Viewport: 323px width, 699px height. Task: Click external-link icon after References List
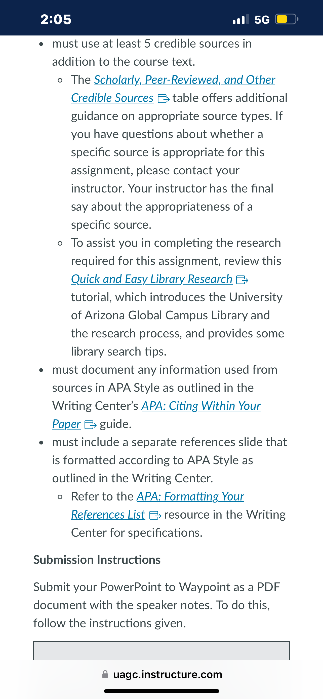point(155,515)
